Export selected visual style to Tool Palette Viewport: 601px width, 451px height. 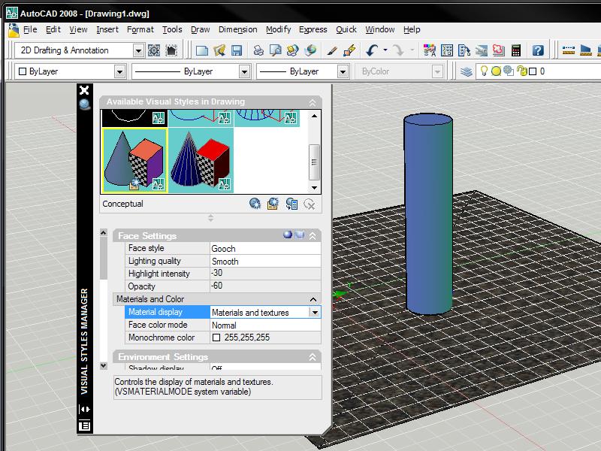[291, 204]
